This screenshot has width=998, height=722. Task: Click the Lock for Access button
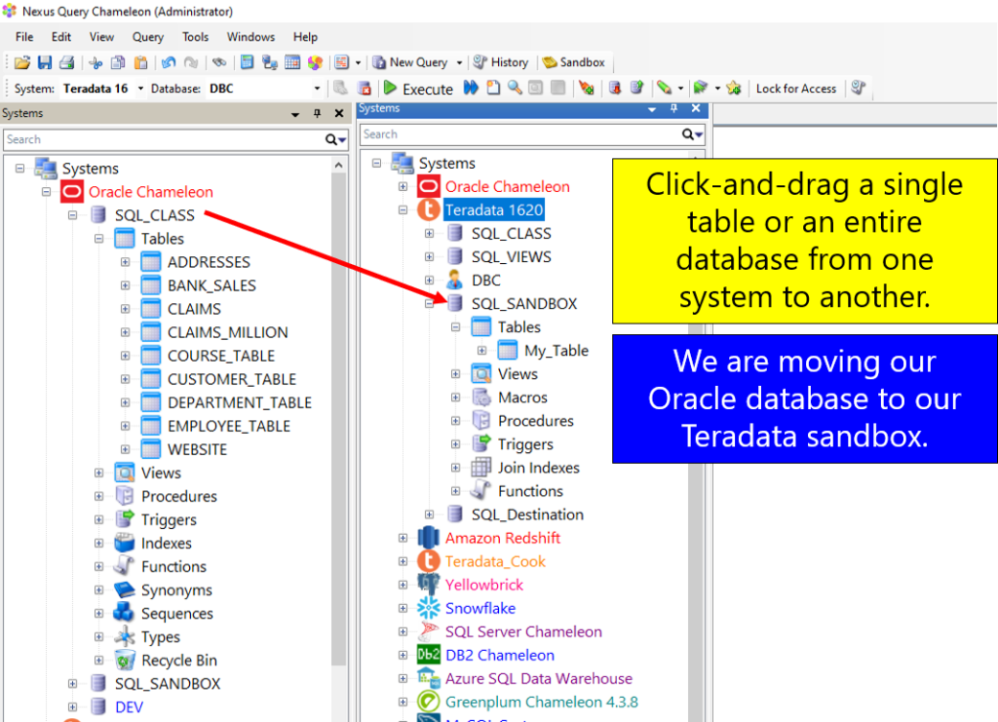(x=795, y=88)
